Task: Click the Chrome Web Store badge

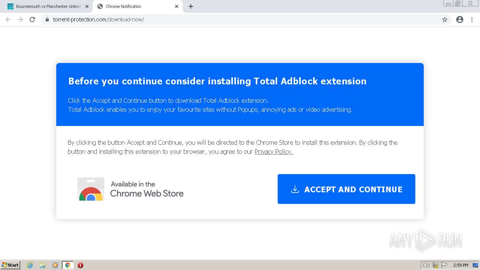Action: point(130,189)
